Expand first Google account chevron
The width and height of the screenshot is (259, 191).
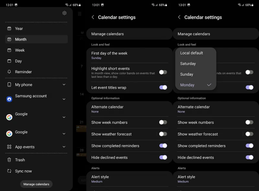[64, 117]
